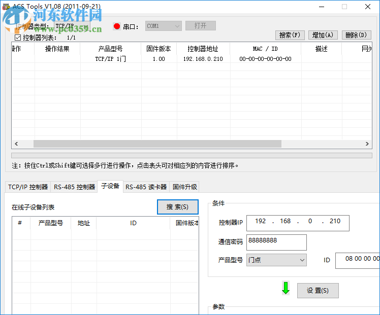The image size is (380, 315).
Task: Click the 1.00 firmware version cell
Action: 159,59
